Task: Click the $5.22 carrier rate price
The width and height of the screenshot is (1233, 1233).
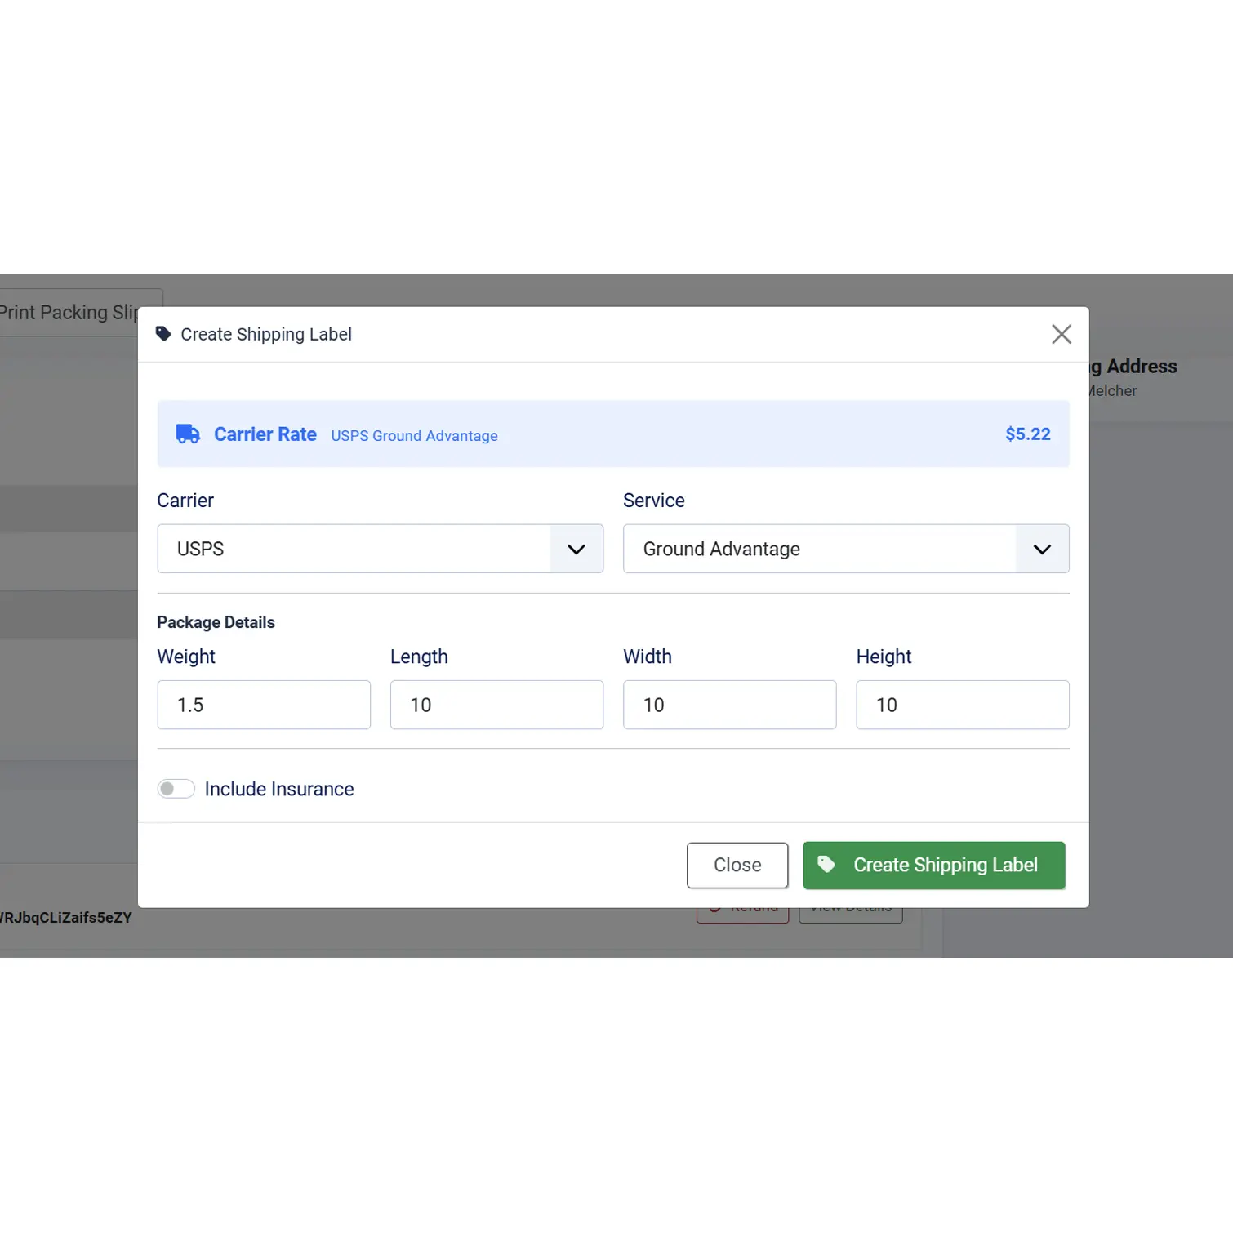Action: click(1028, 434)
